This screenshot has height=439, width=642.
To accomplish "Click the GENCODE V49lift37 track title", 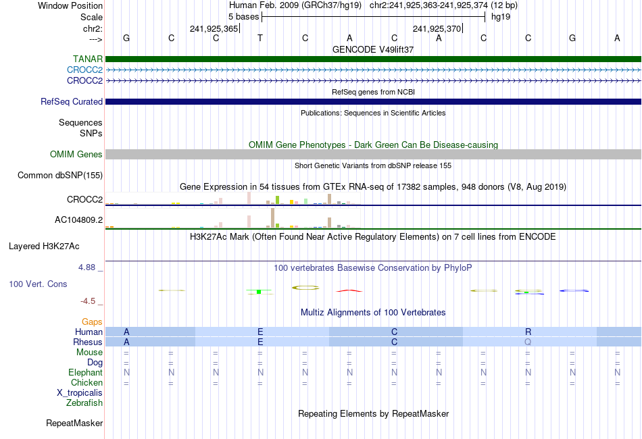I will (373, 49).
